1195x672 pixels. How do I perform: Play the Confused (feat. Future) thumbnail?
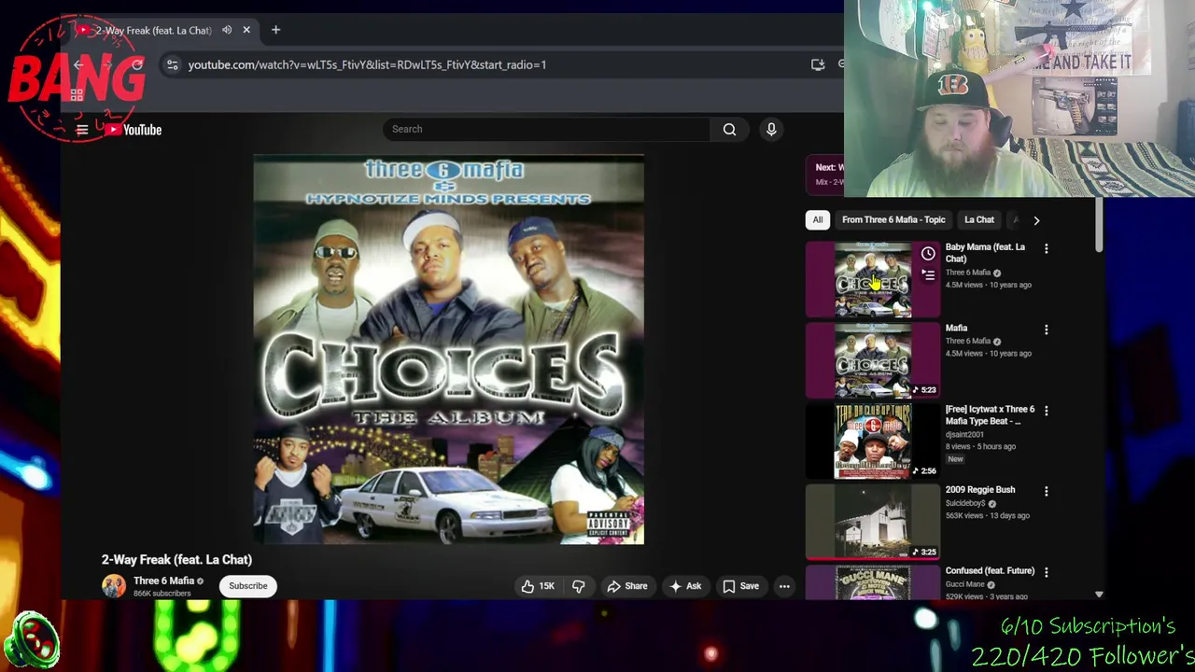point(873,582)
